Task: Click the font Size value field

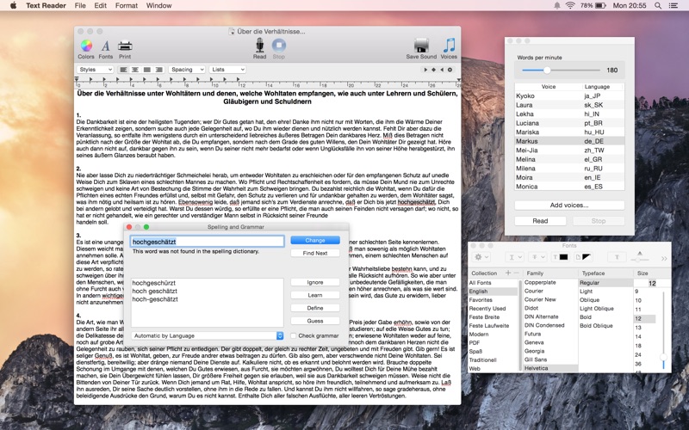Action: pyautogui.click(x=652, y=283)
